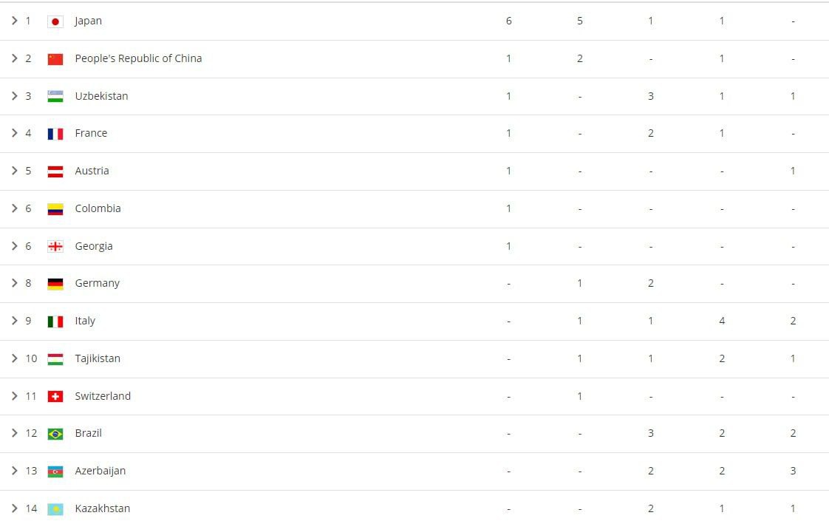Expand the Azerbaijan row chevron

tap(14, 471)
